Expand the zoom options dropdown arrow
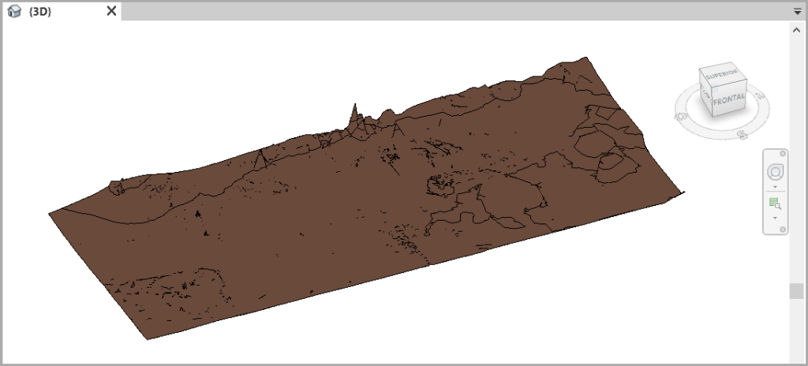 pyautogui.click(x=775, y=217)
